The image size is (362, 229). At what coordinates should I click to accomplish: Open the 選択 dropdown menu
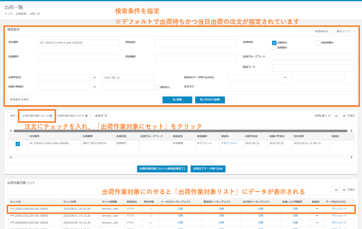(x=13, y=116)
